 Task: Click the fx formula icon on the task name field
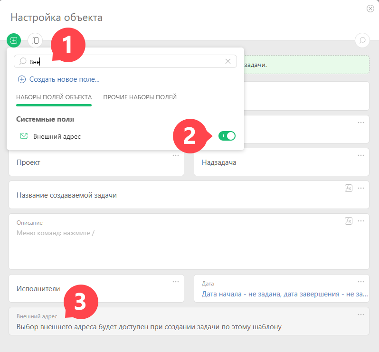pyautogui.click(x=349, y=188)
